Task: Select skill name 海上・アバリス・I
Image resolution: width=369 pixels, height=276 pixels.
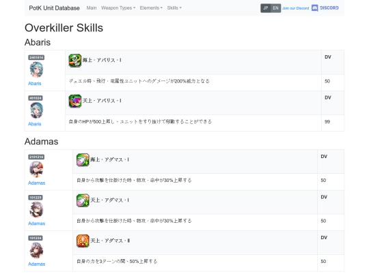Action: coord(102,61)
